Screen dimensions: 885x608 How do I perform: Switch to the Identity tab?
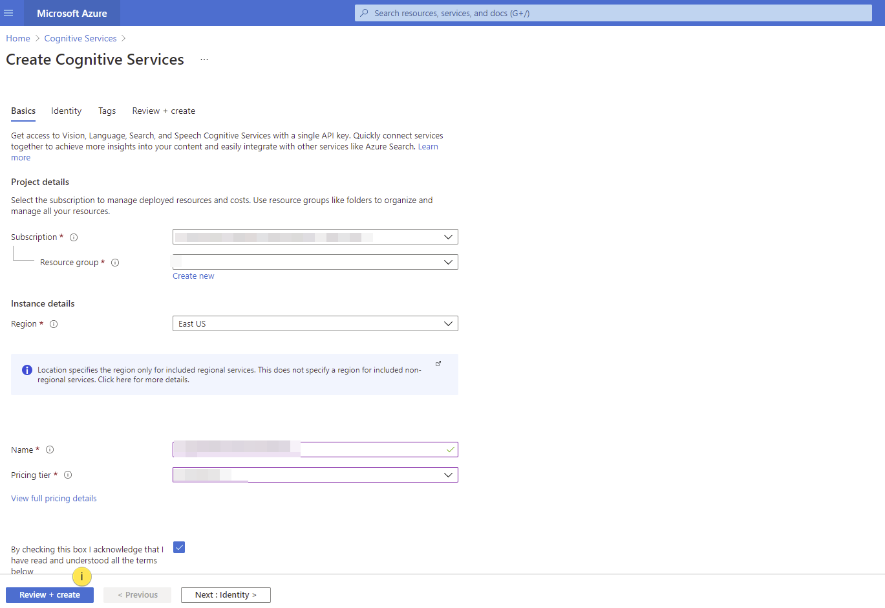point(67,111)
